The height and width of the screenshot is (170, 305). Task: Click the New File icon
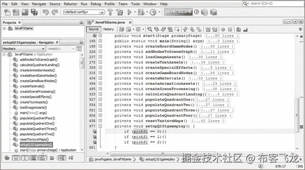pyautogui.click(x=7, y=12)
